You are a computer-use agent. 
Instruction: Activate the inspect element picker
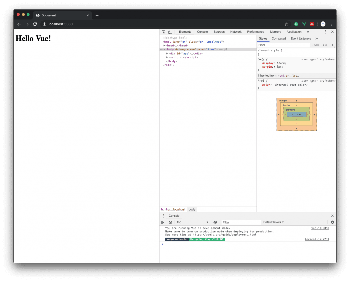pyautogui.click(x=163, y=32)
